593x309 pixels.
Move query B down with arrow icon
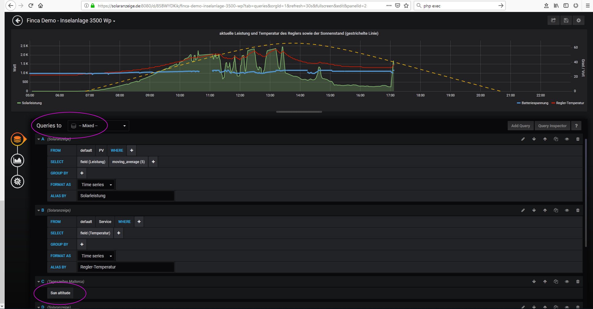tap(534, 210)
